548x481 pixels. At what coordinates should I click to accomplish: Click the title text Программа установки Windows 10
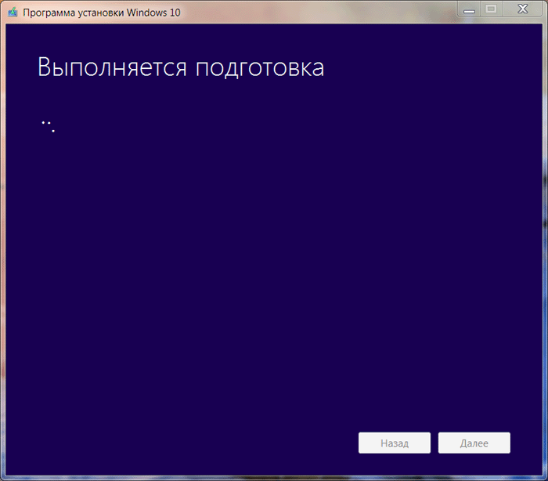(101, 13)
